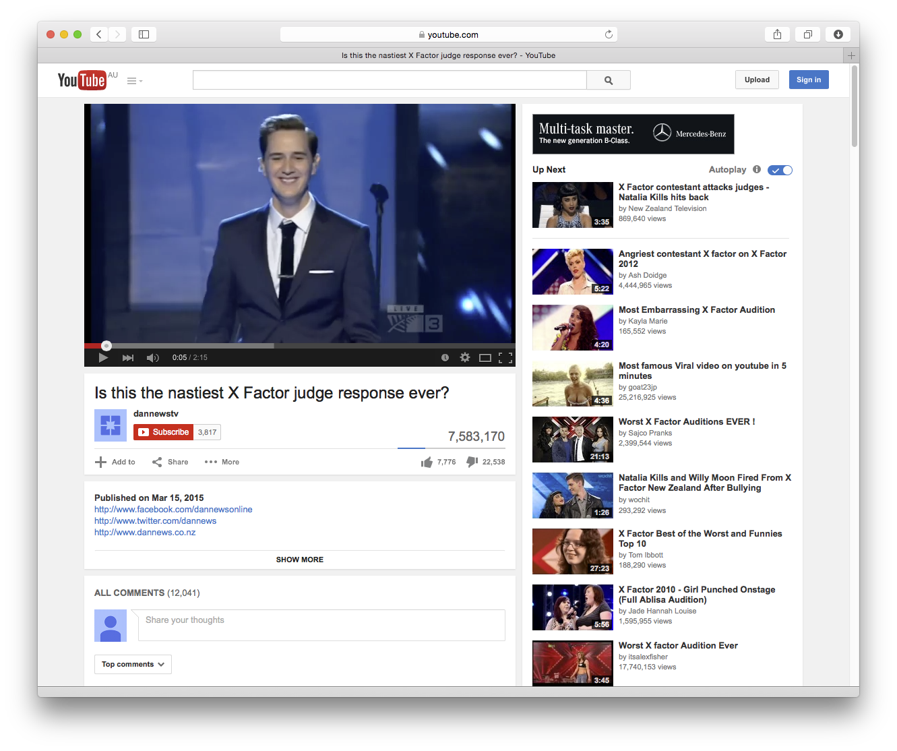This screenshot has width=897, height=751.
Task: Open 'Most famous Viral video' title link
Action: (703, 371)
